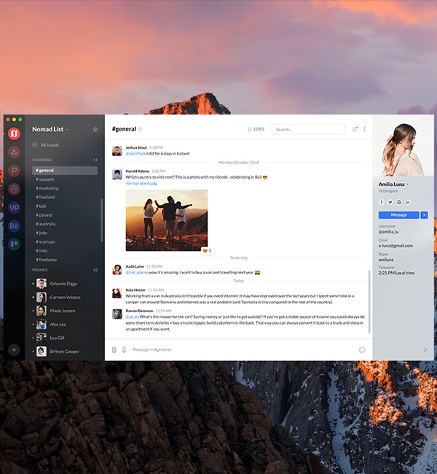
Task: Click the settings gear beside Nomad List
Action: pos(95,130)
